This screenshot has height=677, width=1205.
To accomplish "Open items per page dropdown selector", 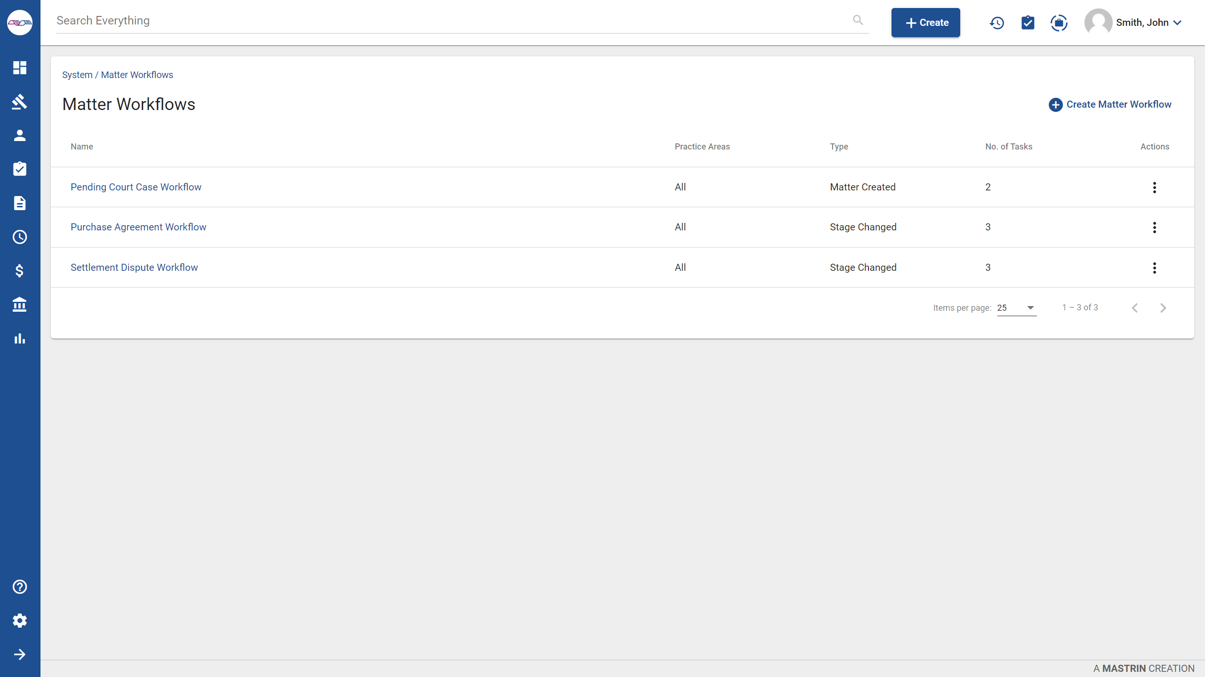I will pos(1016,307).
